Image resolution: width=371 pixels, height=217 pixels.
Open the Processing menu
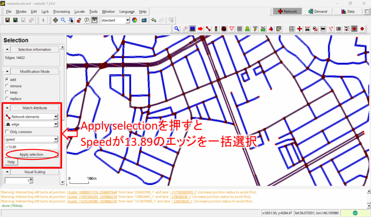tap(61, 12)
